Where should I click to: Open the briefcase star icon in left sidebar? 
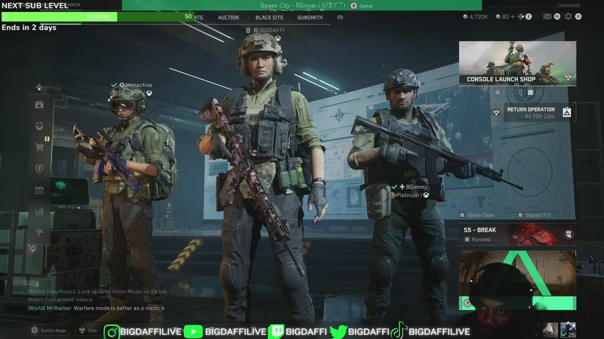(x=39, y=105)
